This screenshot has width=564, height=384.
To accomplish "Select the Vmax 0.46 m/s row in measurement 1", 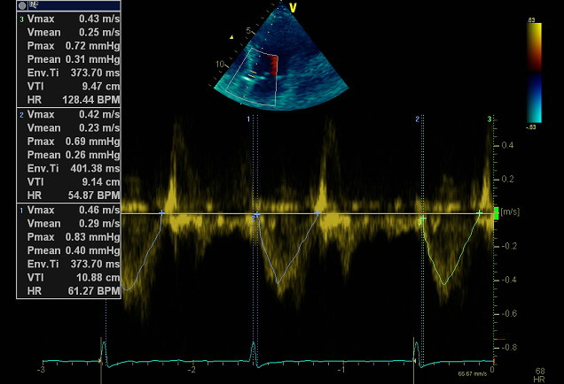I will pyautogui.click(x=64, y=211).
